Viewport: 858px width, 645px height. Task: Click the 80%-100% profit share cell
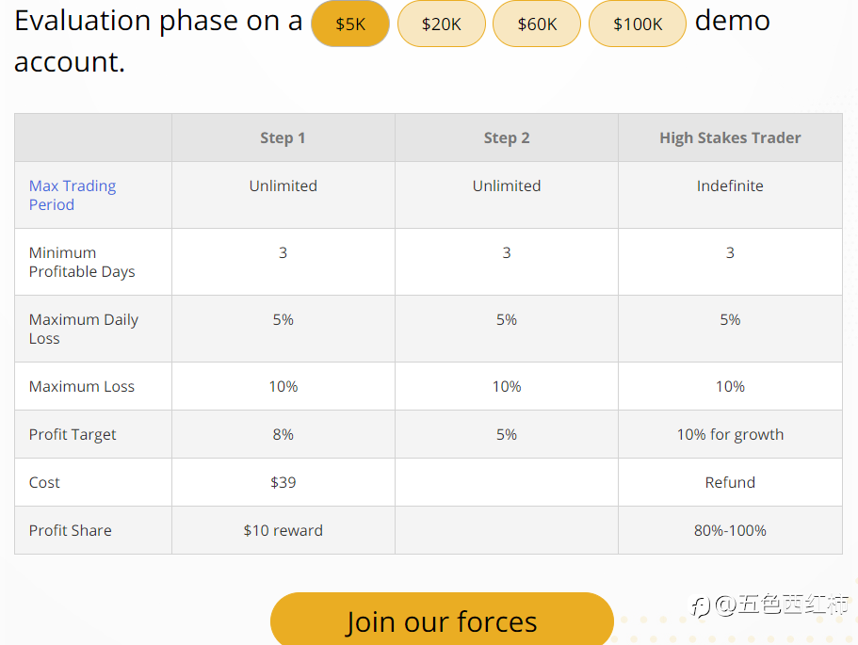click(730, 530)
